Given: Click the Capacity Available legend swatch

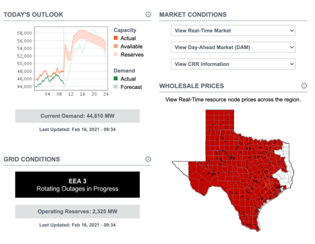Looking at the screenshot, I should tap(116, 47).
